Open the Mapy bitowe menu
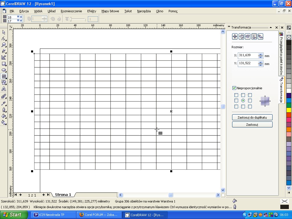The width and height of the screenshot is (292, 219). (x=110, y=11)
